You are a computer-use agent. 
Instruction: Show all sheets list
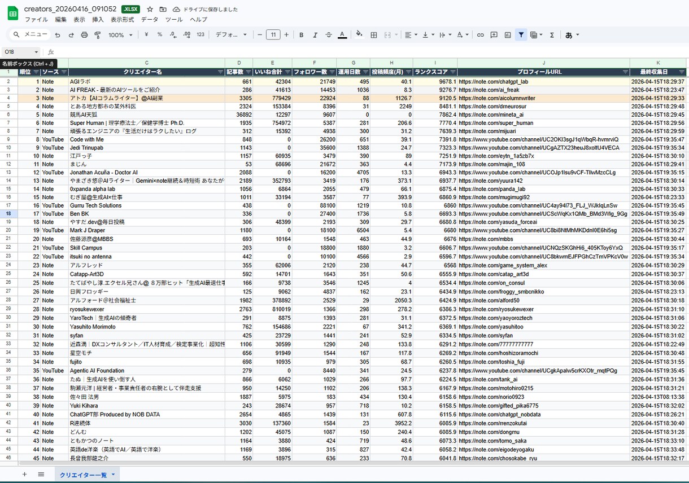tap(41, 475)
